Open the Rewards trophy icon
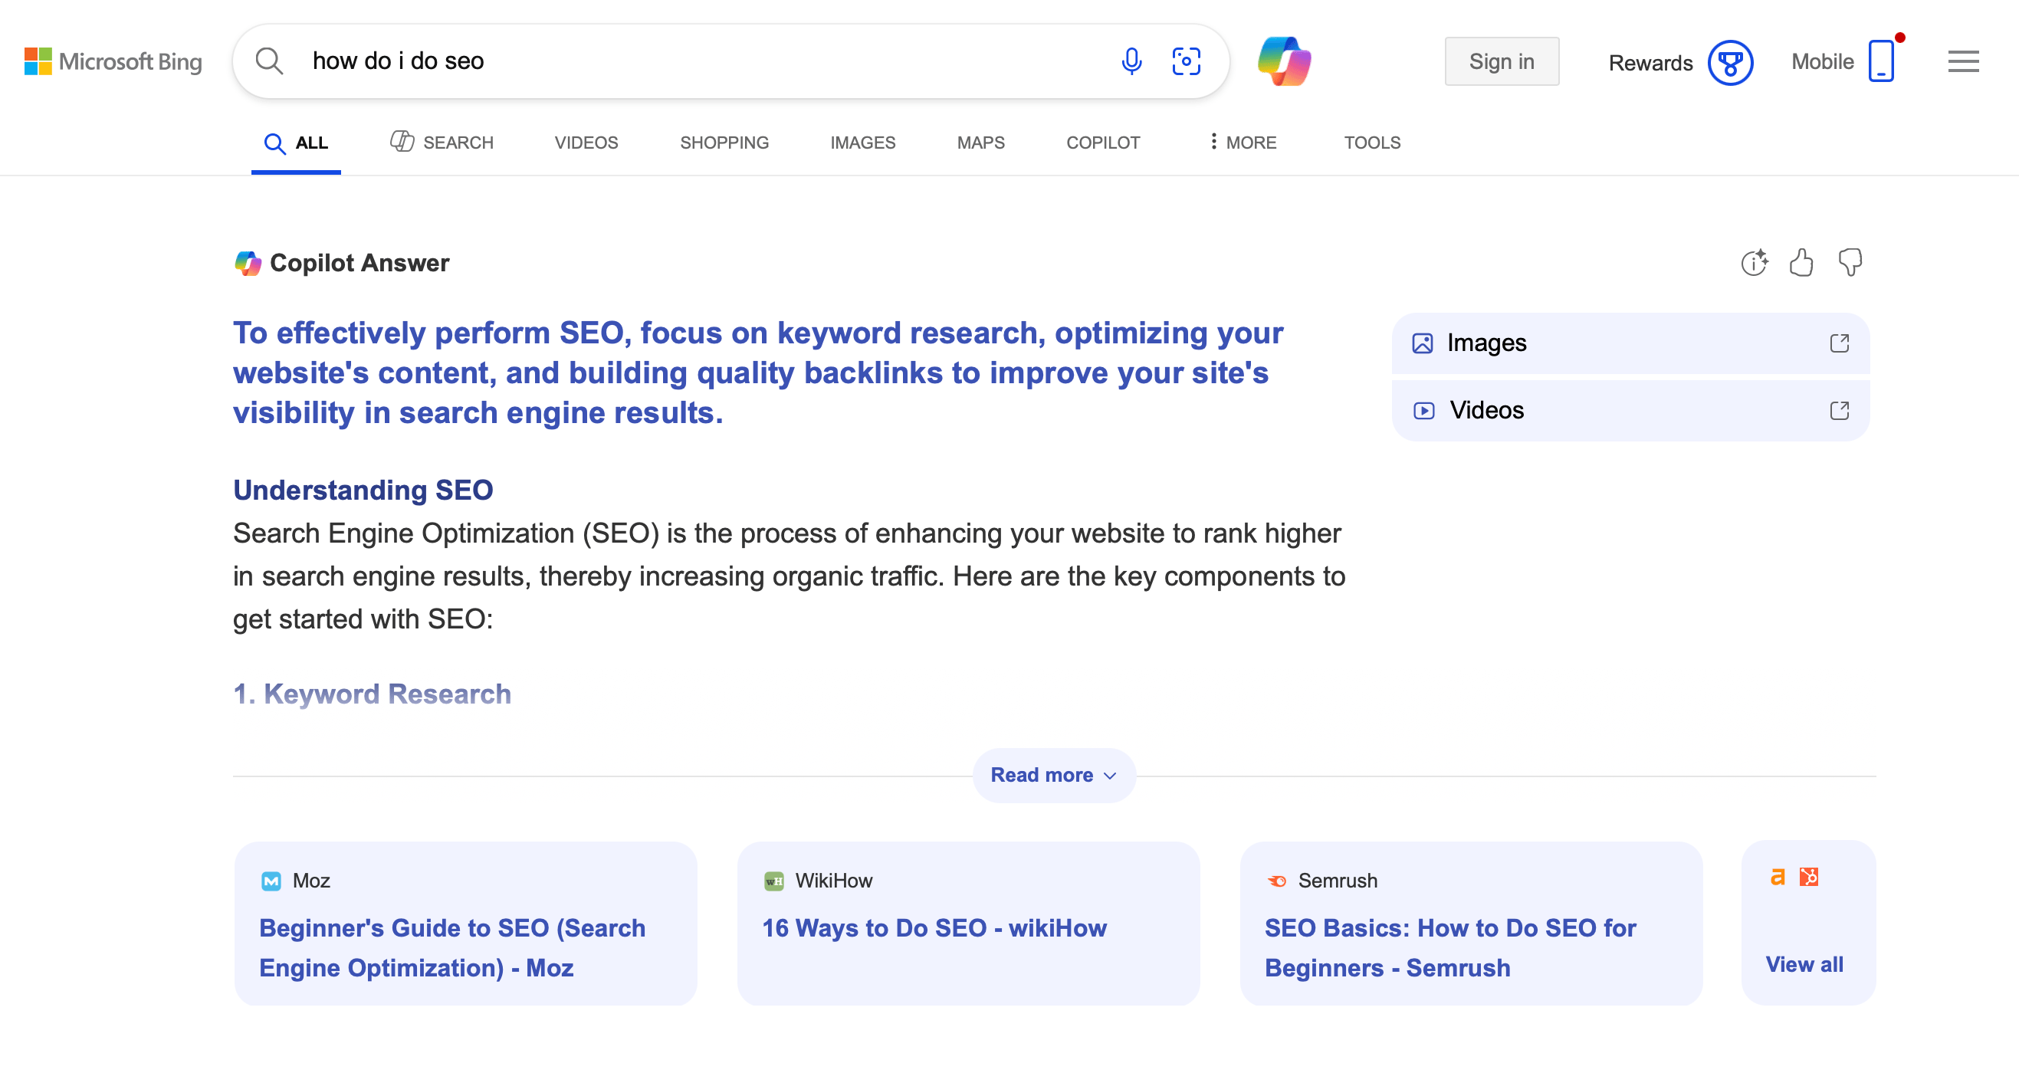 tap(1730, 63)
